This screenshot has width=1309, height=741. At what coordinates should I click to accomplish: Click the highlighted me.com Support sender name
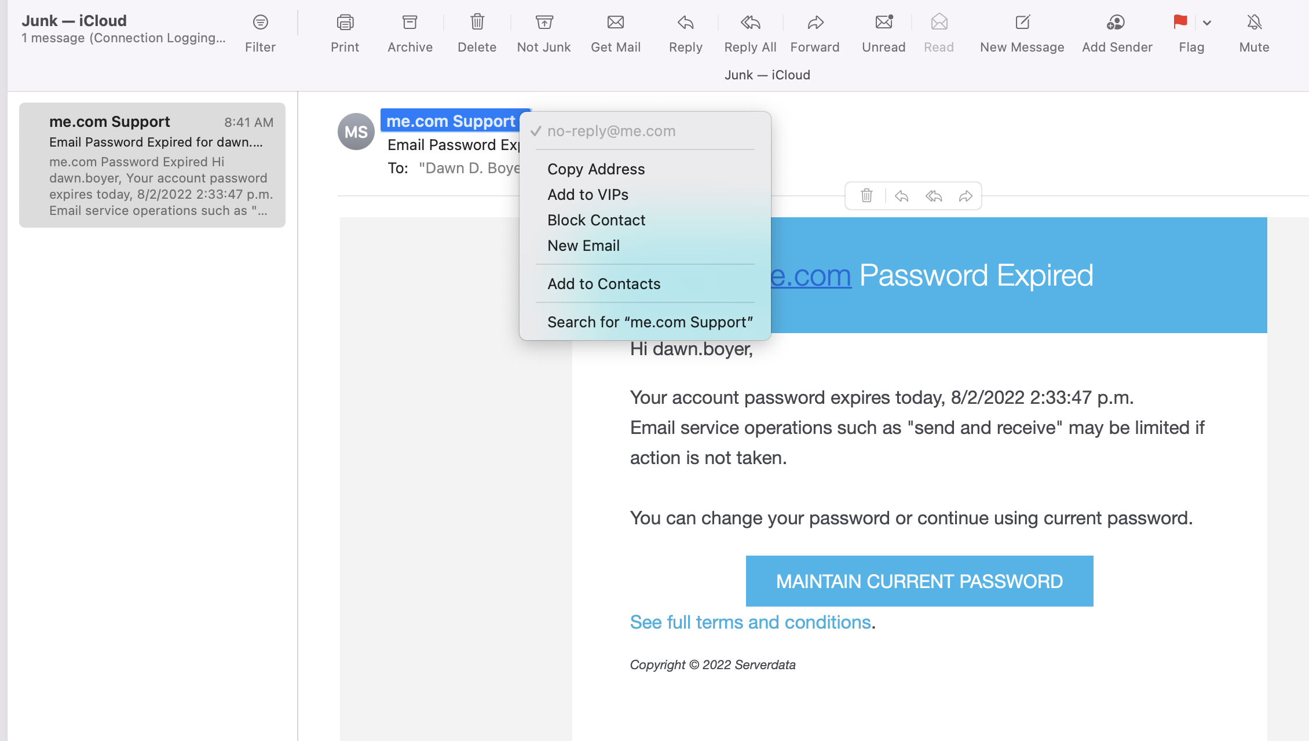click(x=451, y=121)
